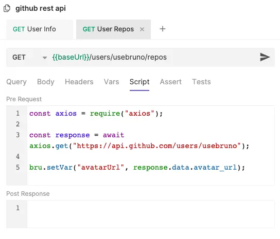
Task: Open the Body tab
Action: 46,82
